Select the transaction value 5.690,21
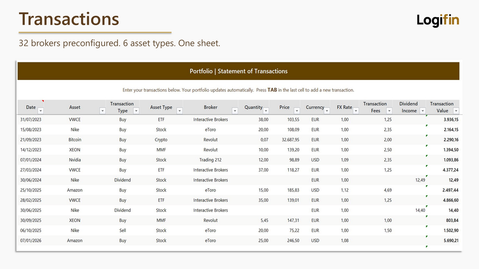 (451, 240)
